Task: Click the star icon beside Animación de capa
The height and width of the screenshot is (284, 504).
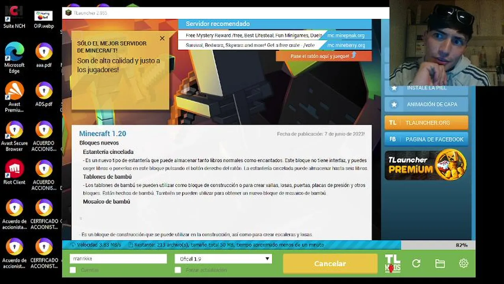Action: pos(394,105)
